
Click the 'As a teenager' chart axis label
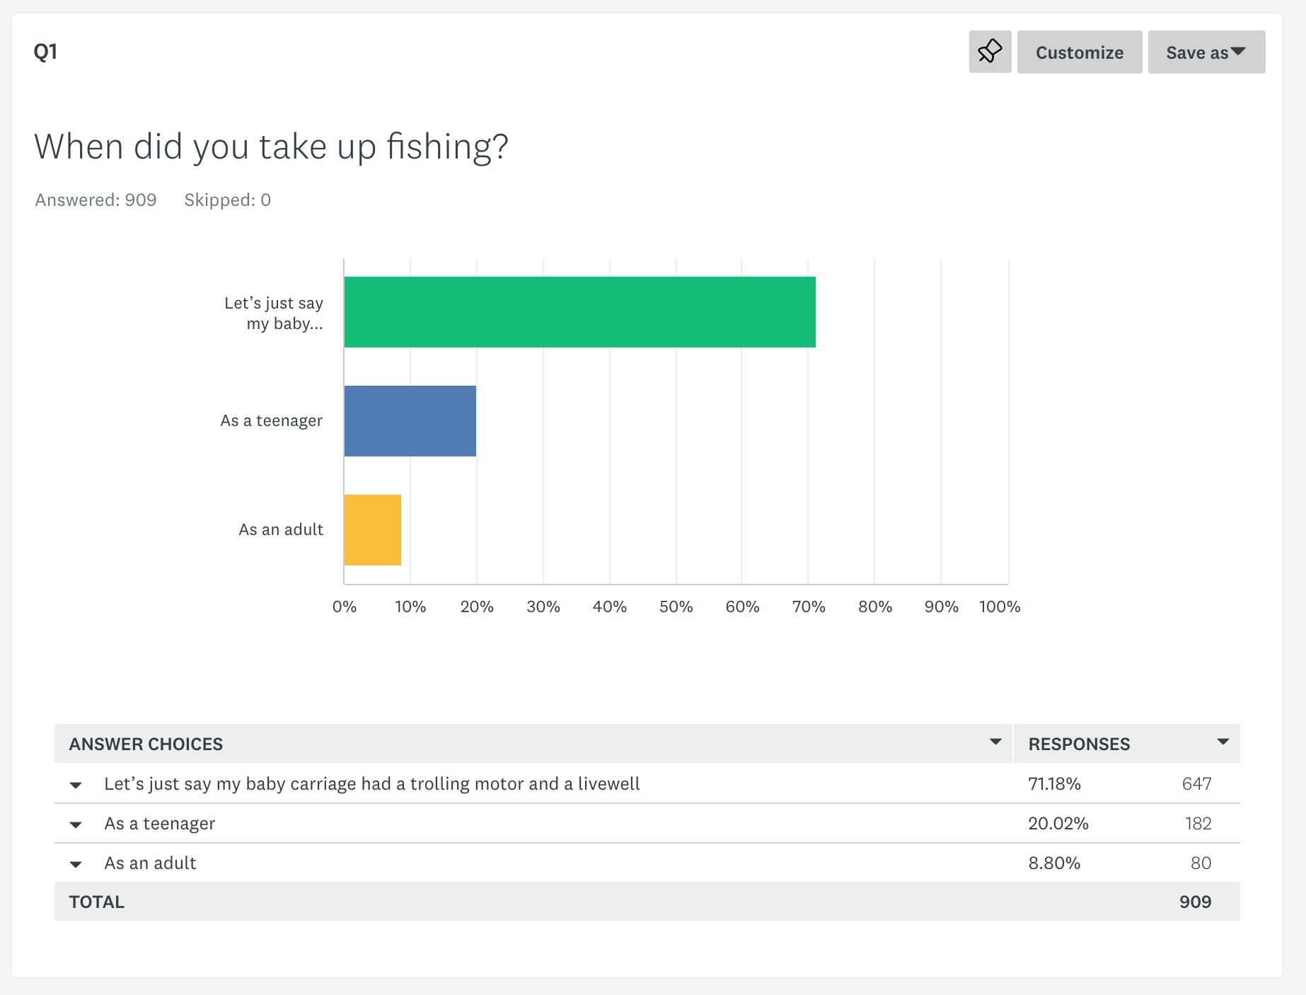tap(272, 420)
